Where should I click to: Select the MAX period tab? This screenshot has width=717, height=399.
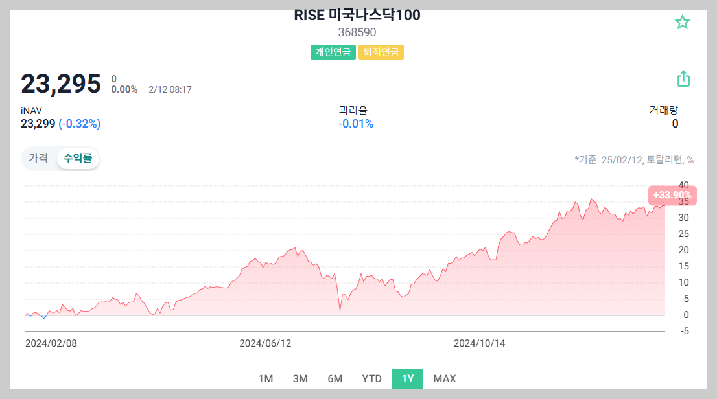(445, 379)
